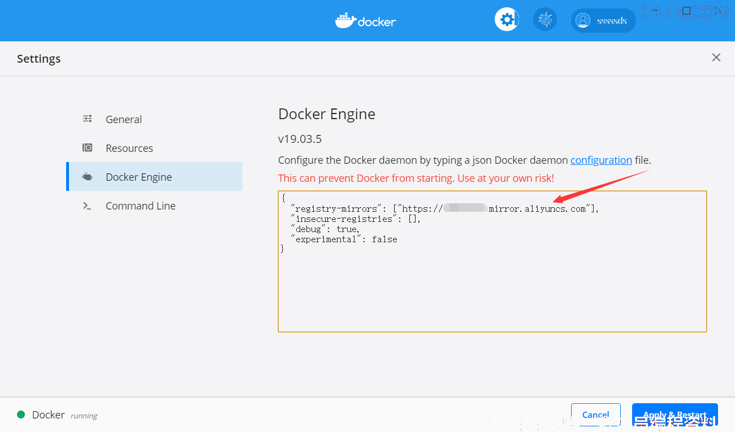Select the Resources settings section
Screen dimensions: 735x432
click(154, 148)
